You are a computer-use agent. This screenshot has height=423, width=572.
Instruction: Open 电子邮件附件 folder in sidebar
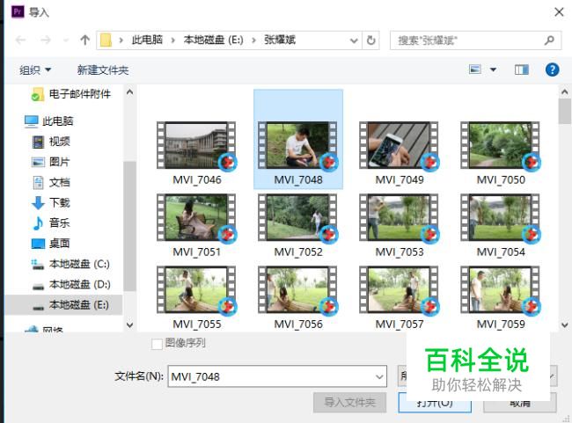tap(70, 94)
